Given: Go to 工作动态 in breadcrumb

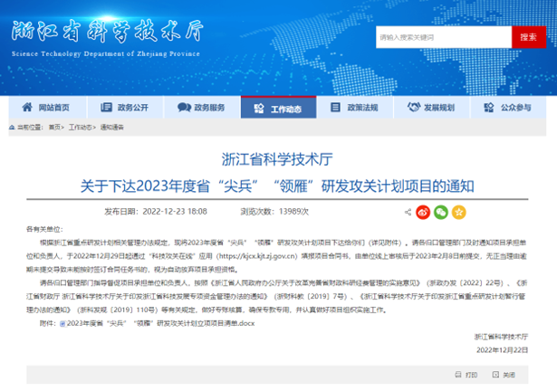Looking at the screenshot, I should 80,127.
